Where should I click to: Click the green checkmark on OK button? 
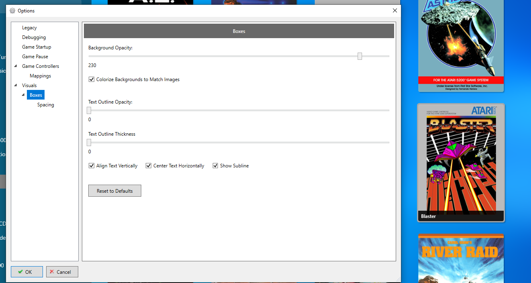click(20, 272)
